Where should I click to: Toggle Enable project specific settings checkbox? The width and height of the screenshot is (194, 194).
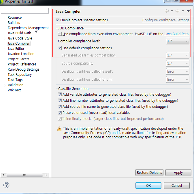58,20
